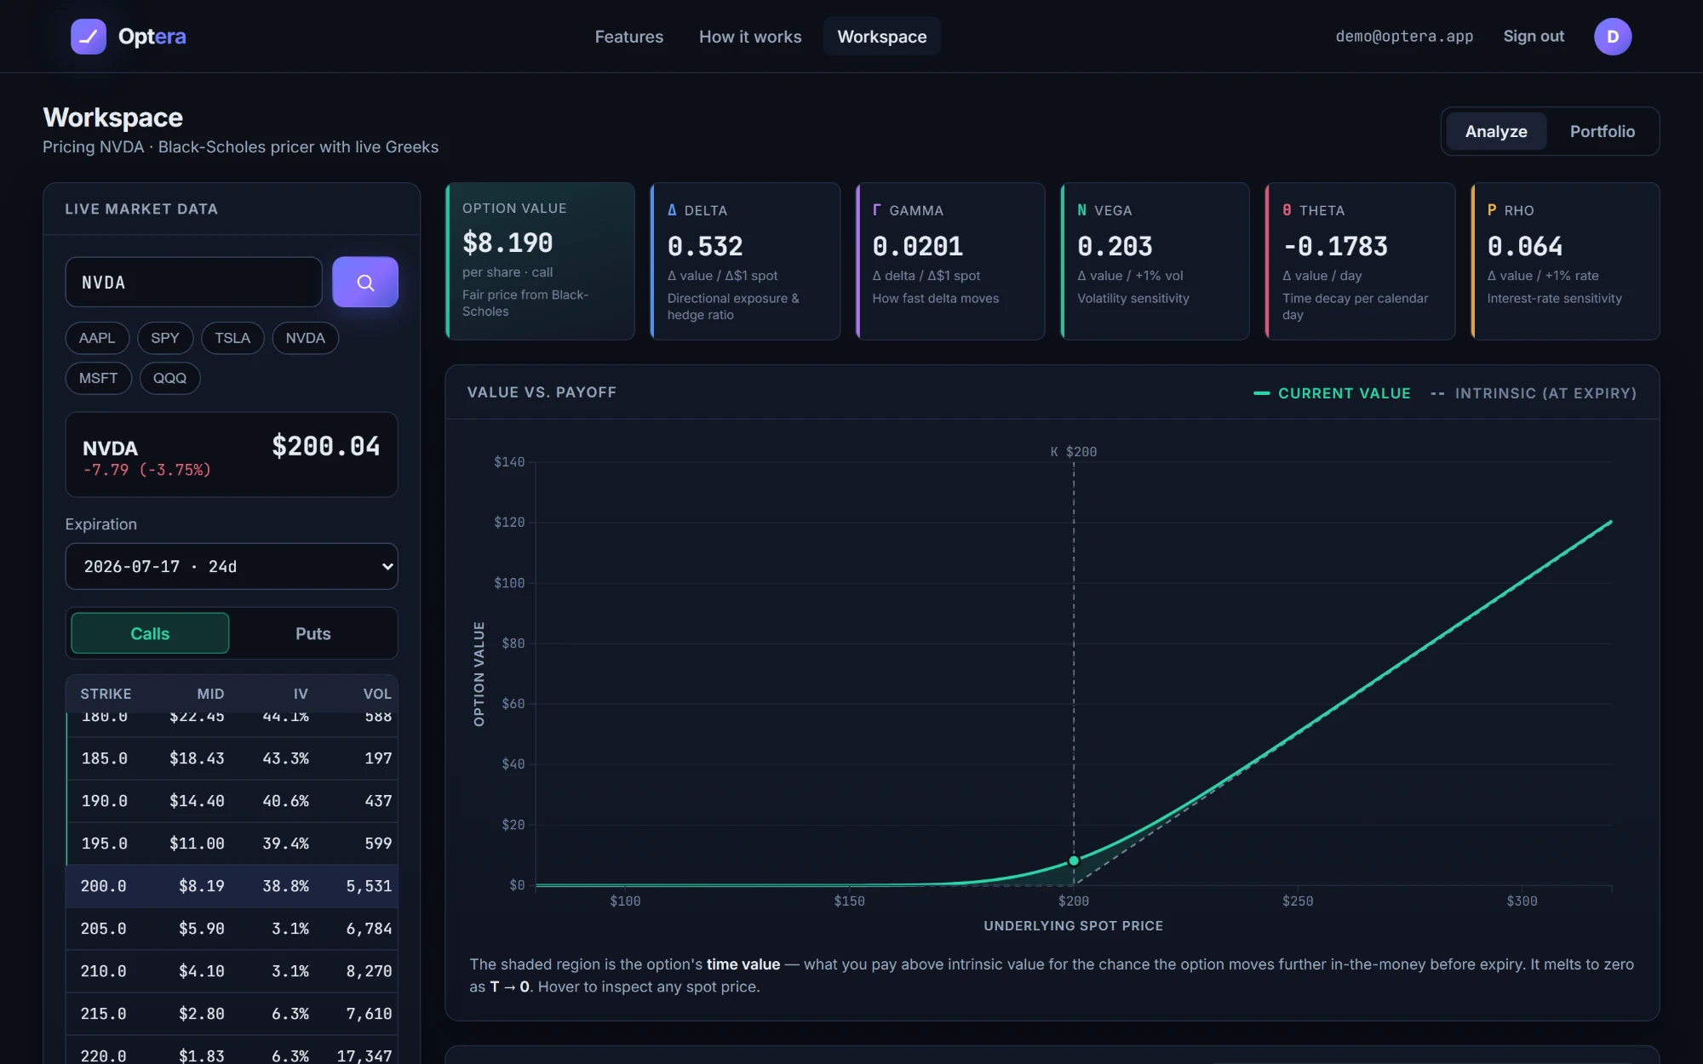The image size is (1703, 1064).
Task: Open the Expiration date dropdown
Action: 232,566
